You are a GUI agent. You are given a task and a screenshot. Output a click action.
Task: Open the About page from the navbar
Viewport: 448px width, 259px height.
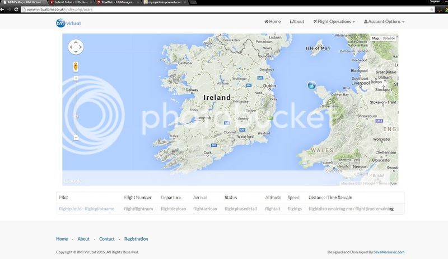[x=297, y=22]
